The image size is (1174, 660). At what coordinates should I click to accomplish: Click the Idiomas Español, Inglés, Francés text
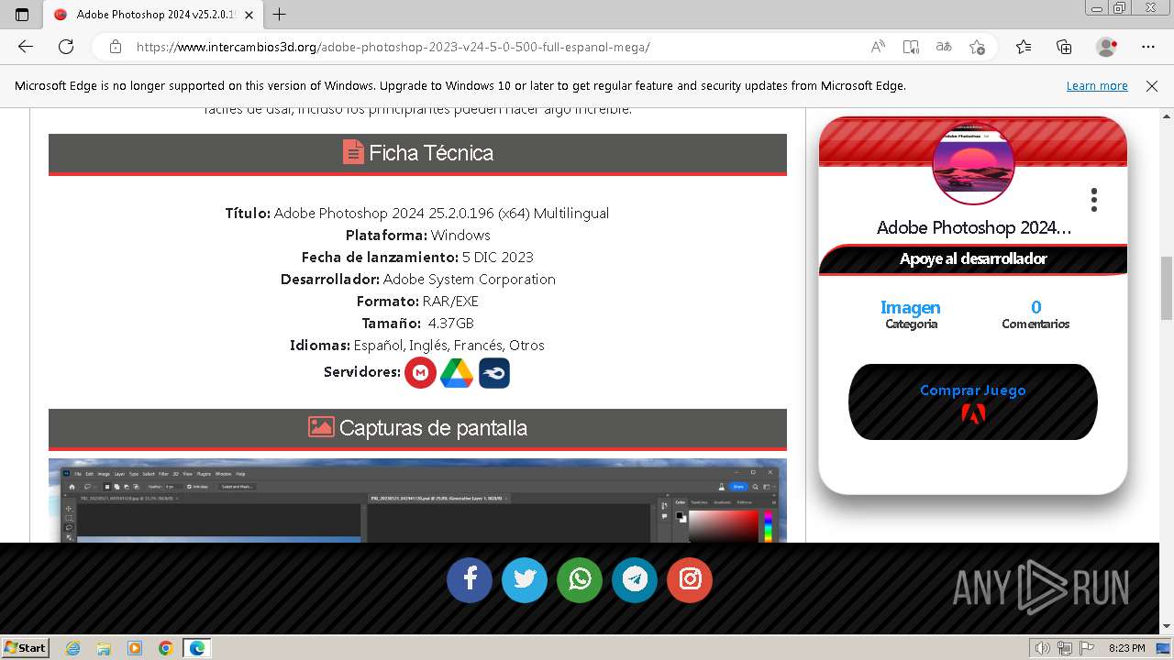pyautogui.click(x=417, y=345)
